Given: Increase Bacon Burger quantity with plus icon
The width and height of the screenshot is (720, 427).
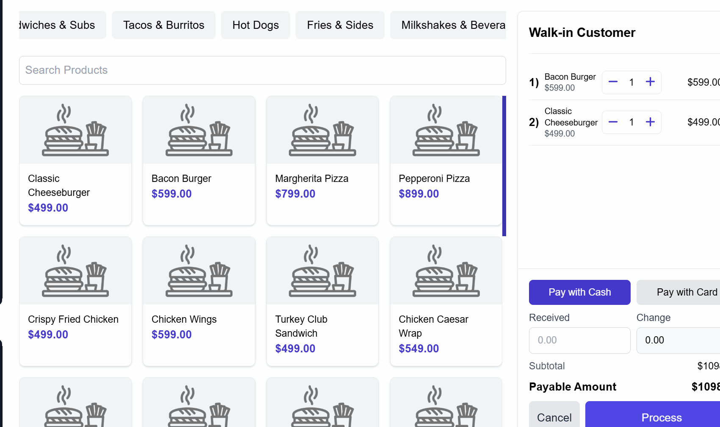Looking at the screenshot, I should (x=650, y=82).
